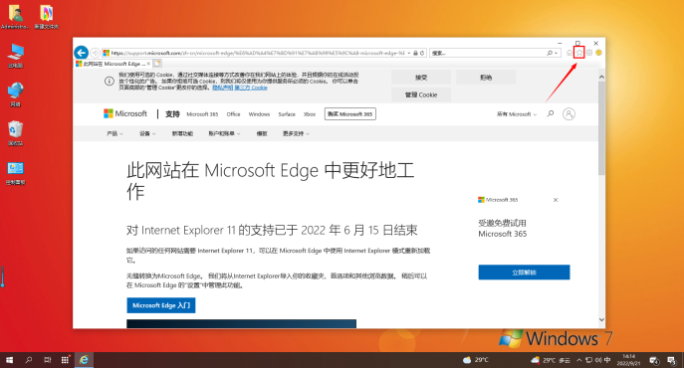Click the 管理 Cookie button
The width and height of the screenshot is (684, 368).
point(421,94)
